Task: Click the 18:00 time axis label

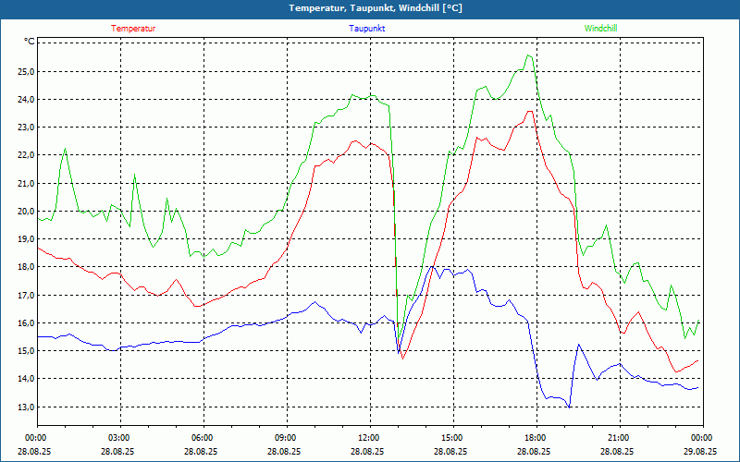Action: [x=535, y=438]
